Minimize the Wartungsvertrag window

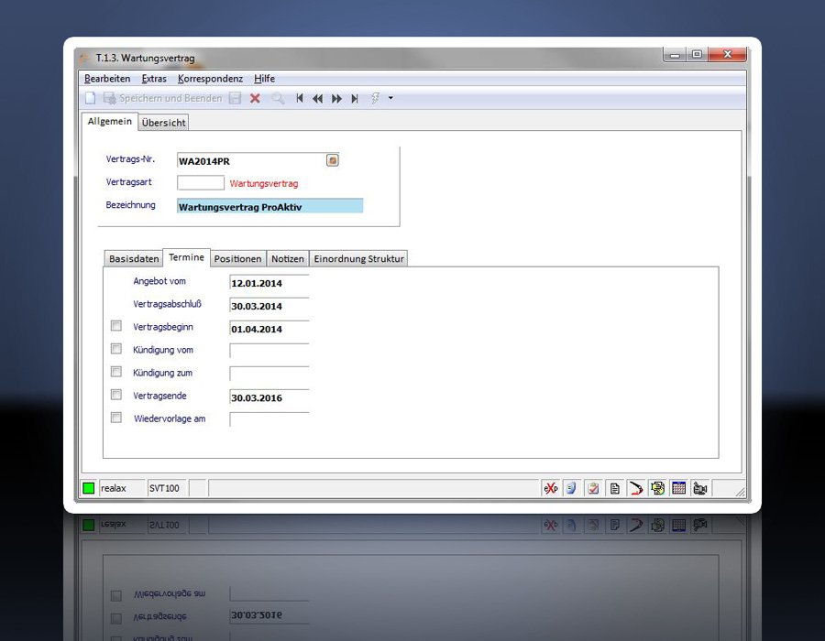pos(675,55)
